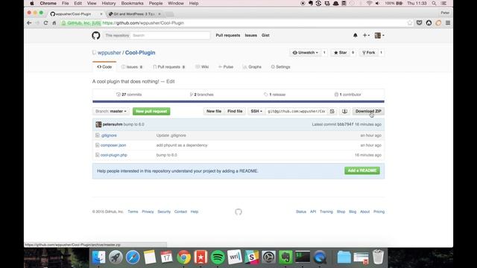Click the New pull request button
Viewport: 477px width, 268px height.
[151, 111]
